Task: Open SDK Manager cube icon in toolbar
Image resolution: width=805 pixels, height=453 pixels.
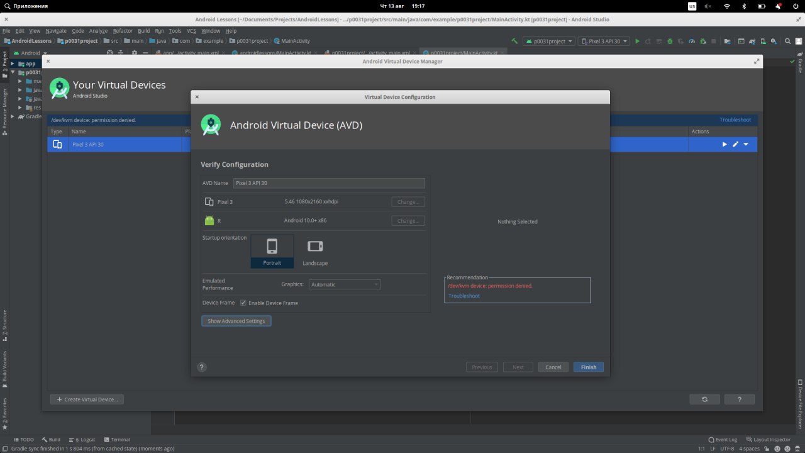Action: click(x=774, y=41)
